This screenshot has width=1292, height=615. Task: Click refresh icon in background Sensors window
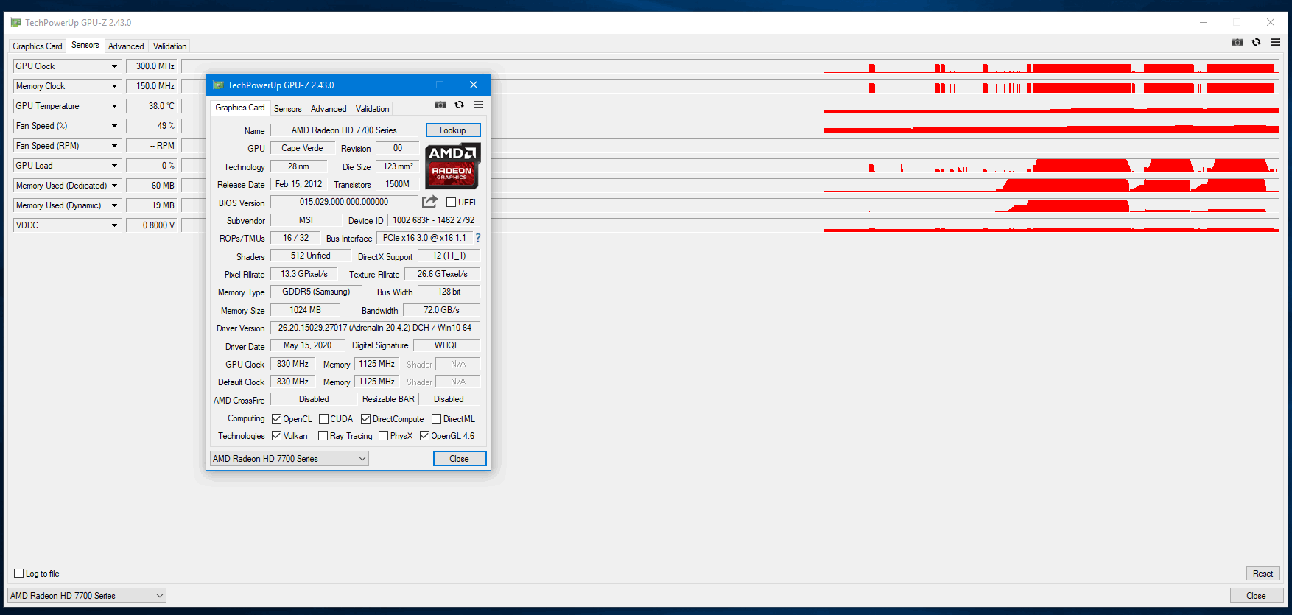point(1256,42)
